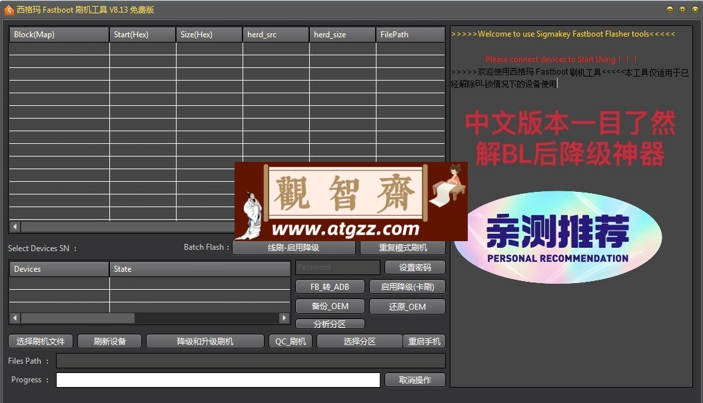Click the 设置密码 button
This screenshot has height=403, width=703.
414,267
